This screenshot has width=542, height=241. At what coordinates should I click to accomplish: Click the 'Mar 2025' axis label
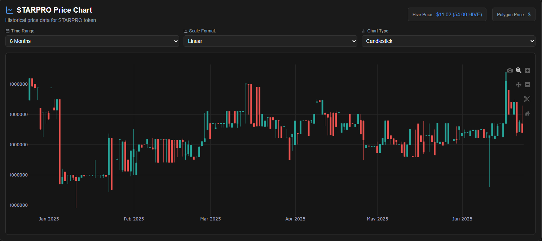pyautogui.click(x=210, y=219)
